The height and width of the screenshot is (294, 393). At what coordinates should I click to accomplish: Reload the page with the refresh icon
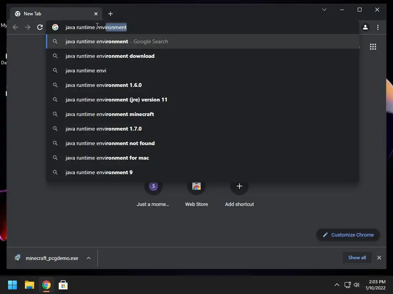[40, 27]
